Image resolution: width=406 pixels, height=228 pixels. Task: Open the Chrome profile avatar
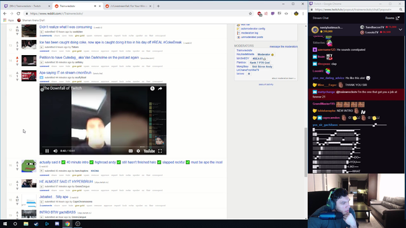pos(296,13)
